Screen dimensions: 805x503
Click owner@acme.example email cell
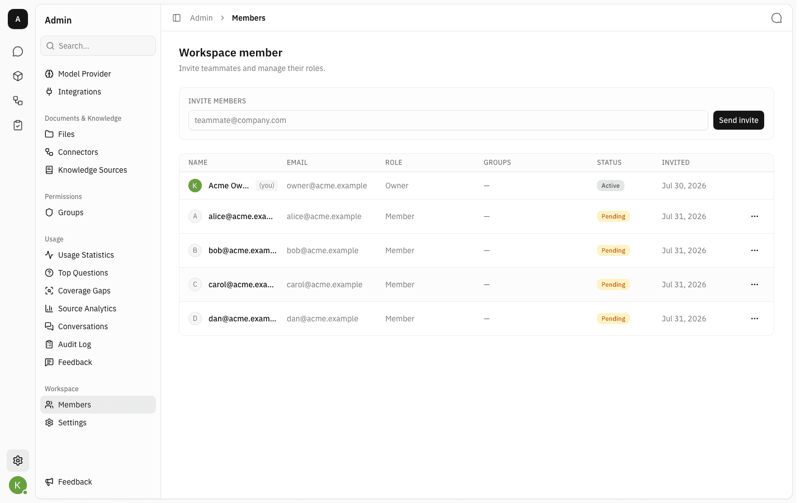[x=327, y=186]
